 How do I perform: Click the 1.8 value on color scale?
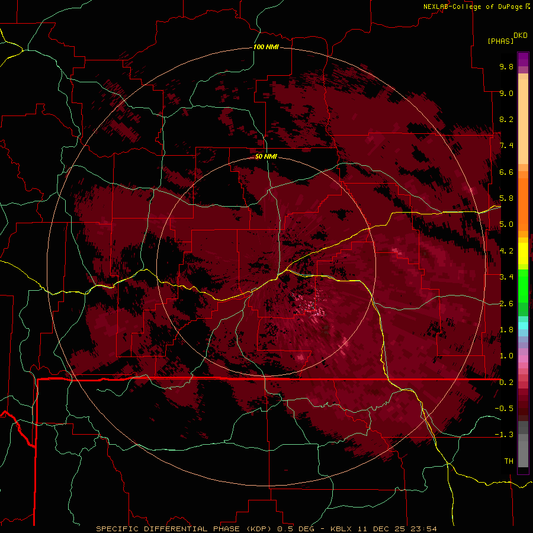[x=506, y=330]
